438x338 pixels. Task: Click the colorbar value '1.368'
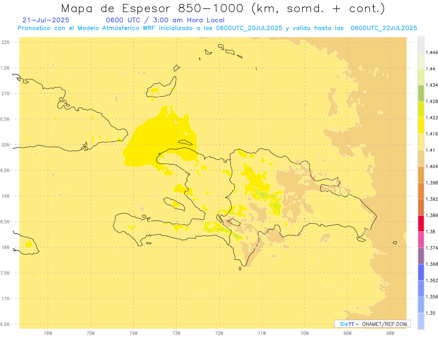[x=431, y=264]
